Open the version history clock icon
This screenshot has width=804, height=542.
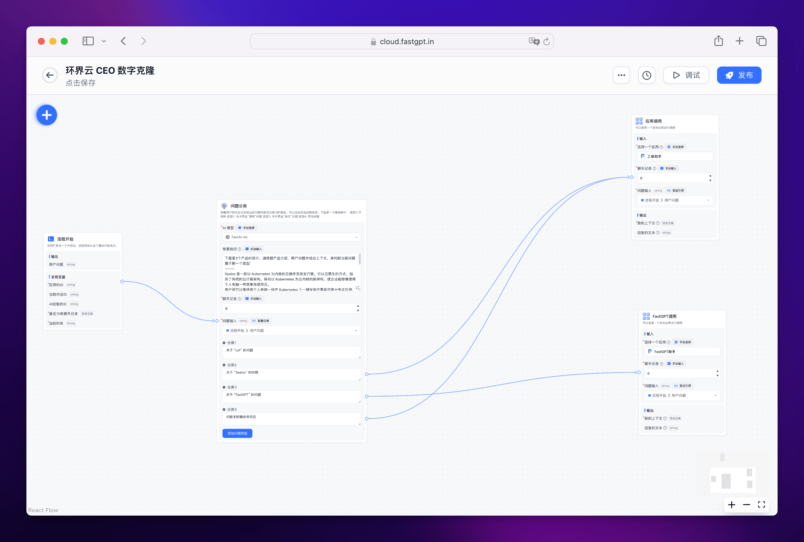tap(646, 75)
